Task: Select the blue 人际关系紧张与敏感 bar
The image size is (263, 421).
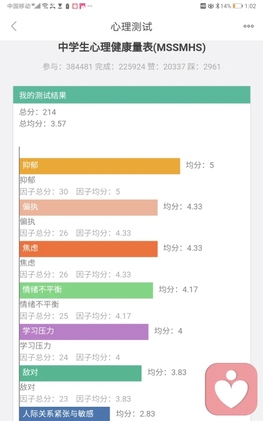Action: [x=65, y=414]
